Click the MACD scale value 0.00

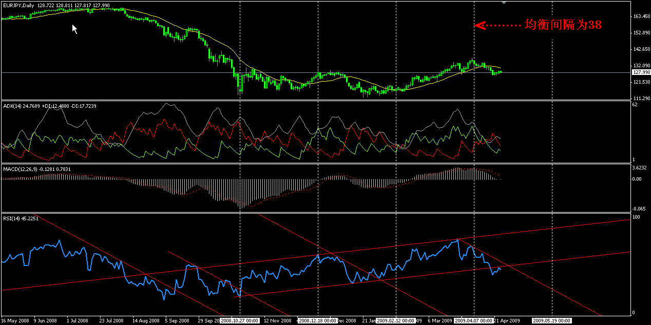click(x=638, y=179)
